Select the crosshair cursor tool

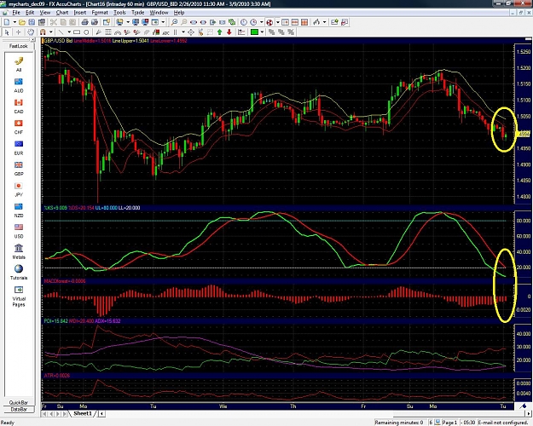19,32
